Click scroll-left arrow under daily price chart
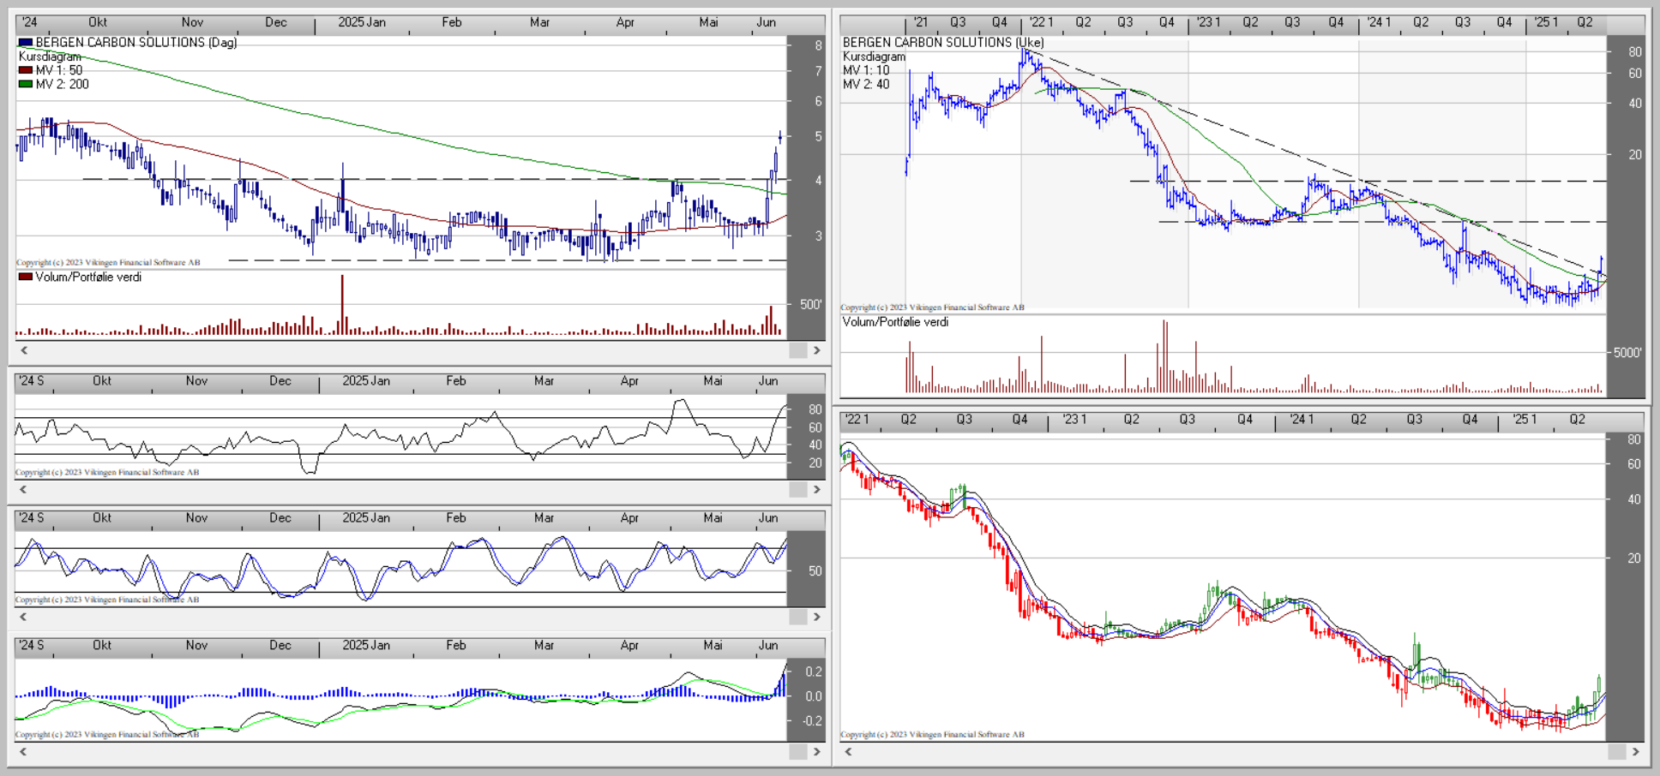Viewport: 1660px width, 776px height. 24,350
